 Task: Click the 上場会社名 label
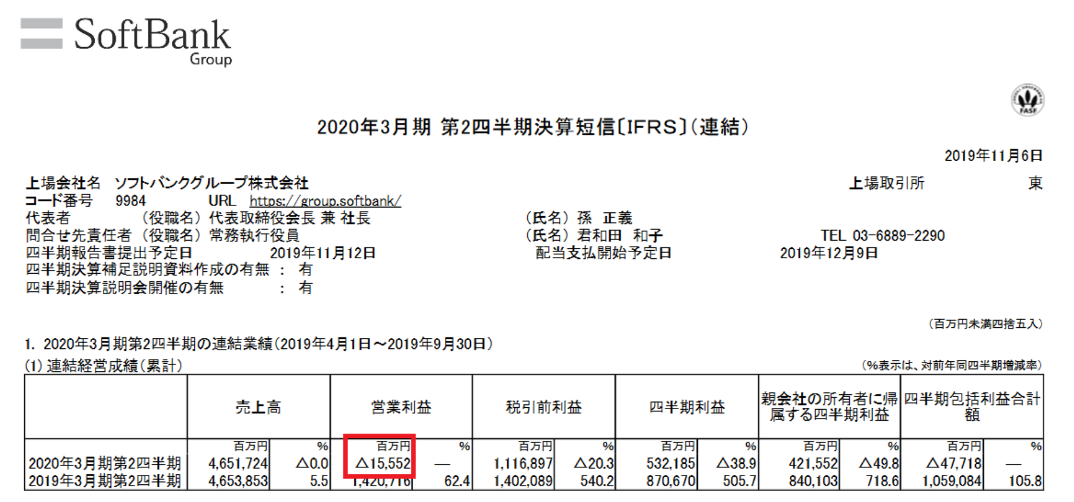[63, 183]
